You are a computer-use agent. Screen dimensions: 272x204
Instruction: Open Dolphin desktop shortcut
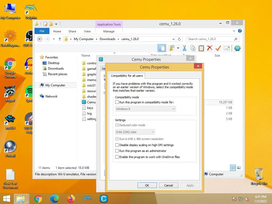(x=31, y=11)
